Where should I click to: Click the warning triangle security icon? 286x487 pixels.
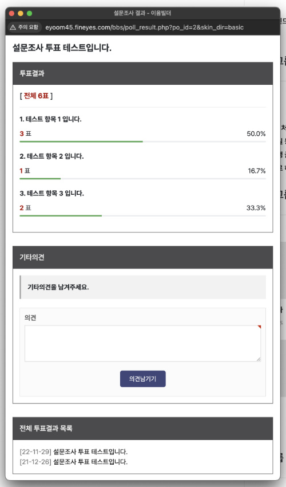click(13, 28)
